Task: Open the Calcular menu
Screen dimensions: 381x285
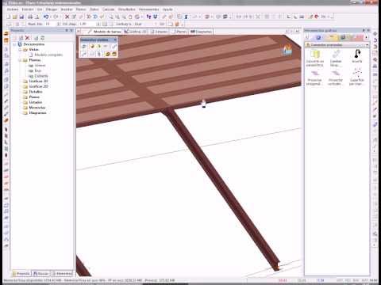Action: coord(108,9)
